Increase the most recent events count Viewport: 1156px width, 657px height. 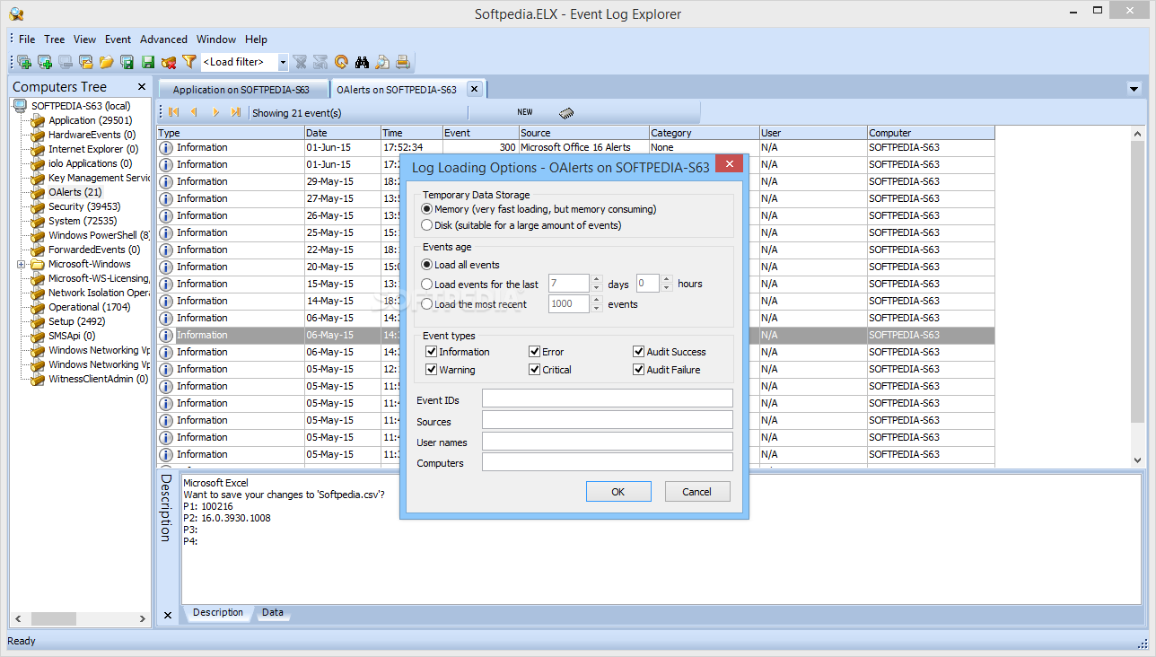tap(596, 300)
